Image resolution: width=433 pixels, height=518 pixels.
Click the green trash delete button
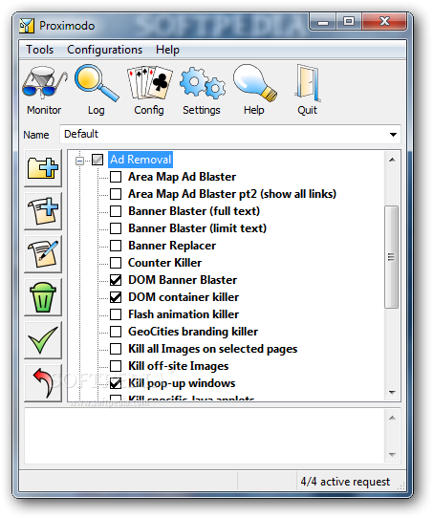tap(43, 297)
